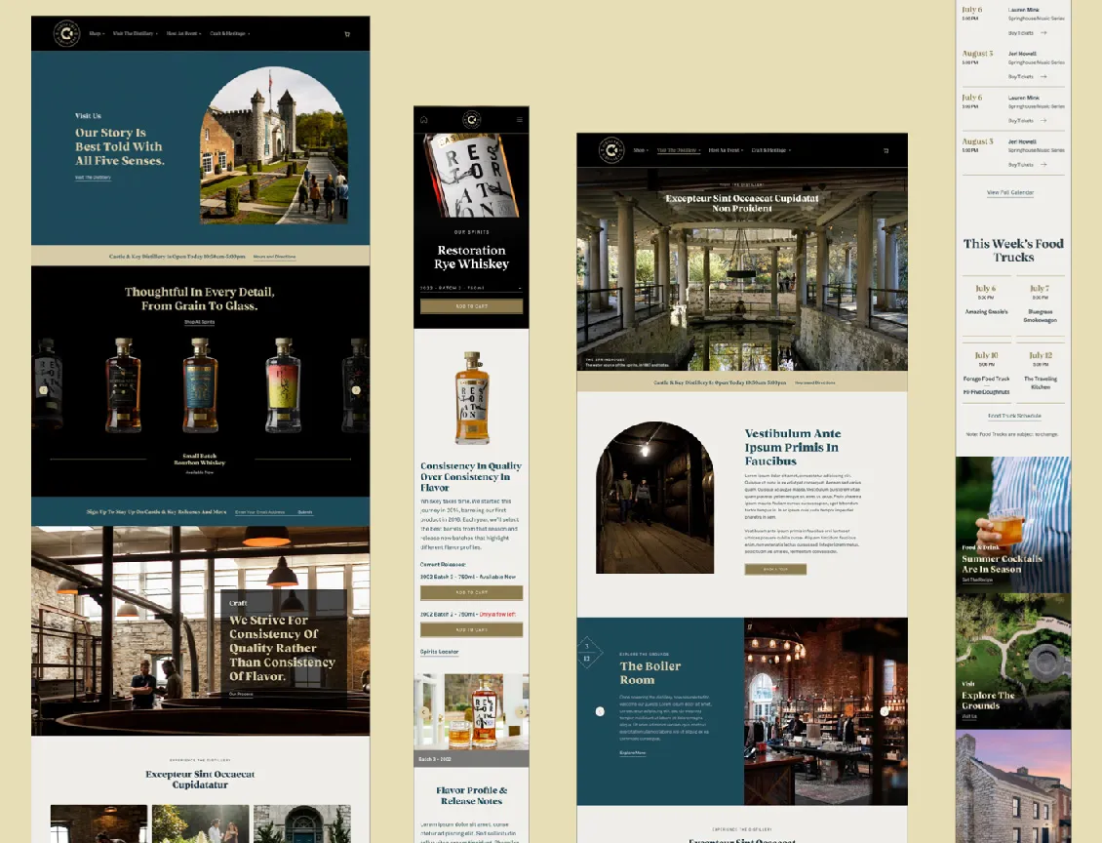Open the Our Process link in Craft panel
1102x843 pixels.
pyautogui.click(x=241, y=694)
